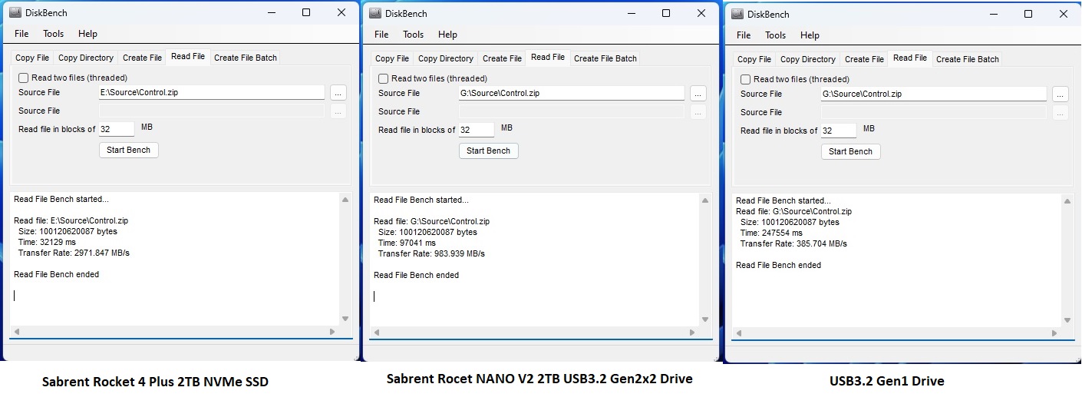Switch to Copy File tab in Gen2x2 window
This screenshot has width=1082, height=417.
[392, 58]
